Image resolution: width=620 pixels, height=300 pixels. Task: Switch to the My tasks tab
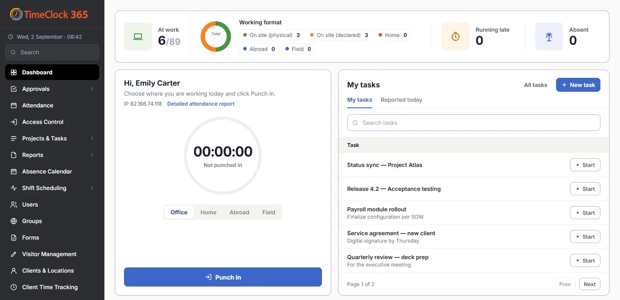pyautogui.click(x=359, y=100)
